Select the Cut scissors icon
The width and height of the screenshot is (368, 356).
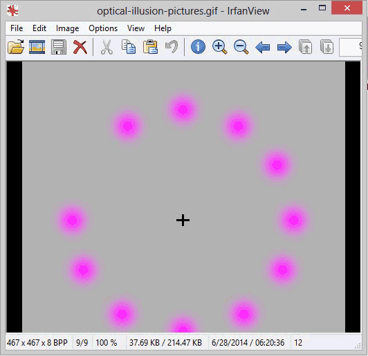tap(107, 47)
